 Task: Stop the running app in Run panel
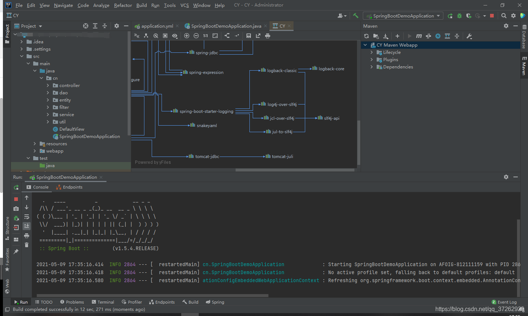pyautogui.click(x=16, y=199)
